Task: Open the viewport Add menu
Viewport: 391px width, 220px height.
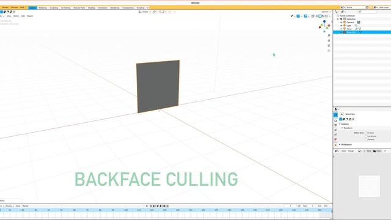Action: click(23, 16)
